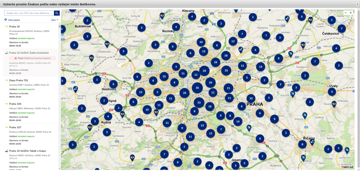Image resolution: width=360 pixels, height=171 pixels.
Task: Open map cluster marker 16
Action: 216,62
